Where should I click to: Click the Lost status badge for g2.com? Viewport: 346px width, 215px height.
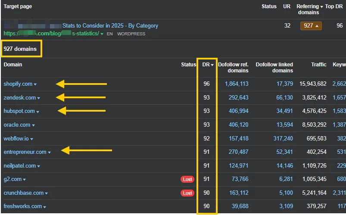click(x=187, y=179)
